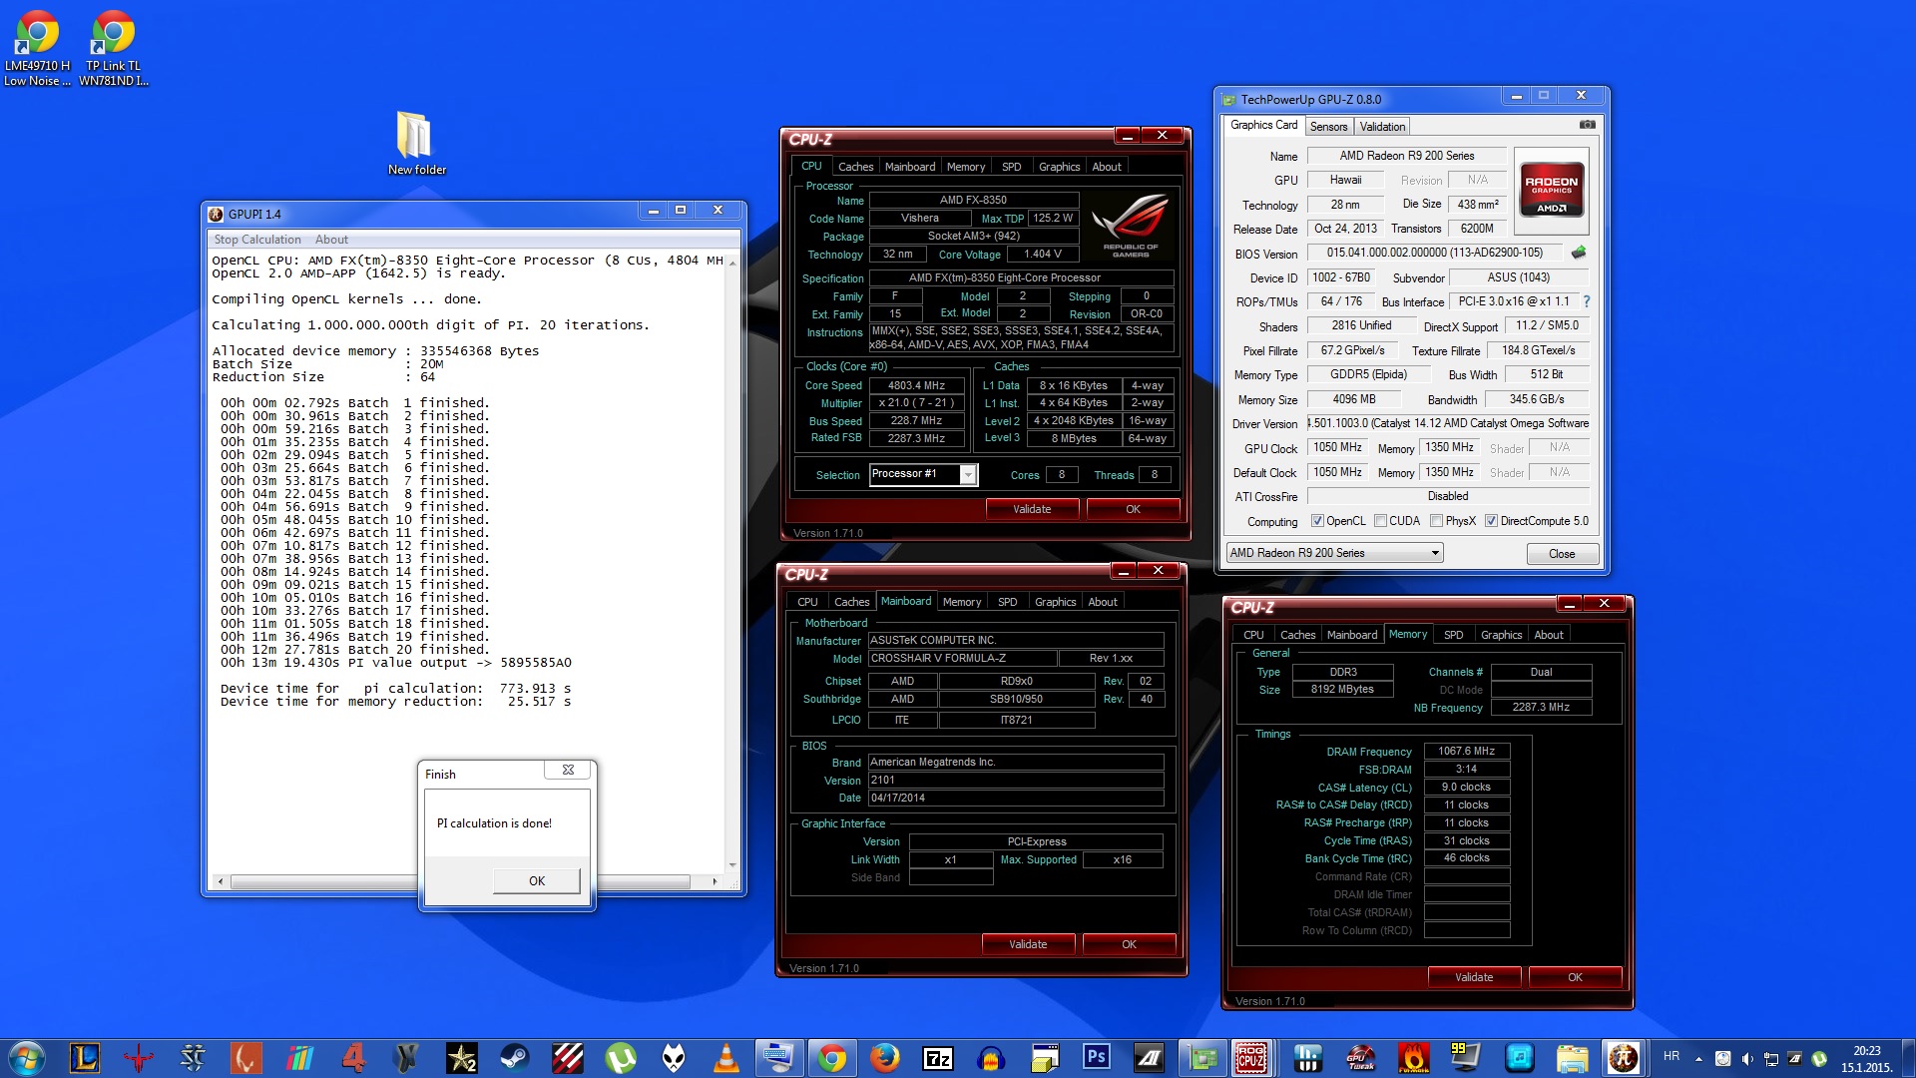Open TP Link TL desktop shortcut
The image size is (1916, 1078).
114,49
